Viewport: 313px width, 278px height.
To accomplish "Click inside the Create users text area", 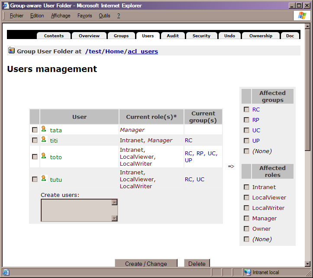I will (x=76, y=210).
